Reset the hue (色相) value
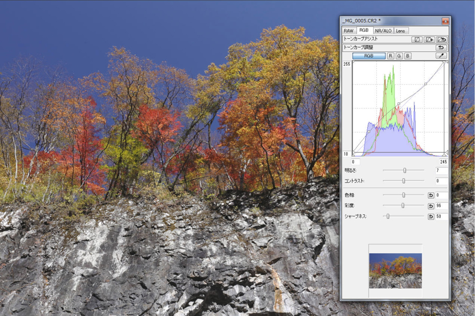This screenshot has width=475, height=316. (430, 195)
